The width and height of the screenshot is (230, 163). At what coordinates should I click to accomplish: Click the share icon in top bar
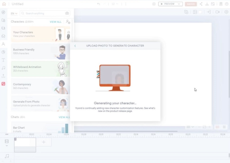point(201,4)
